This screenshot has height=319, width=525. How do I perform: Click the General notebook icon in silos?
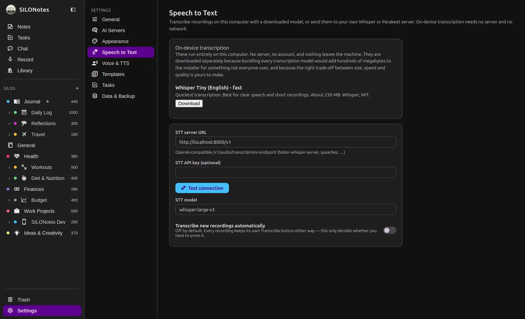pos(10,145)
